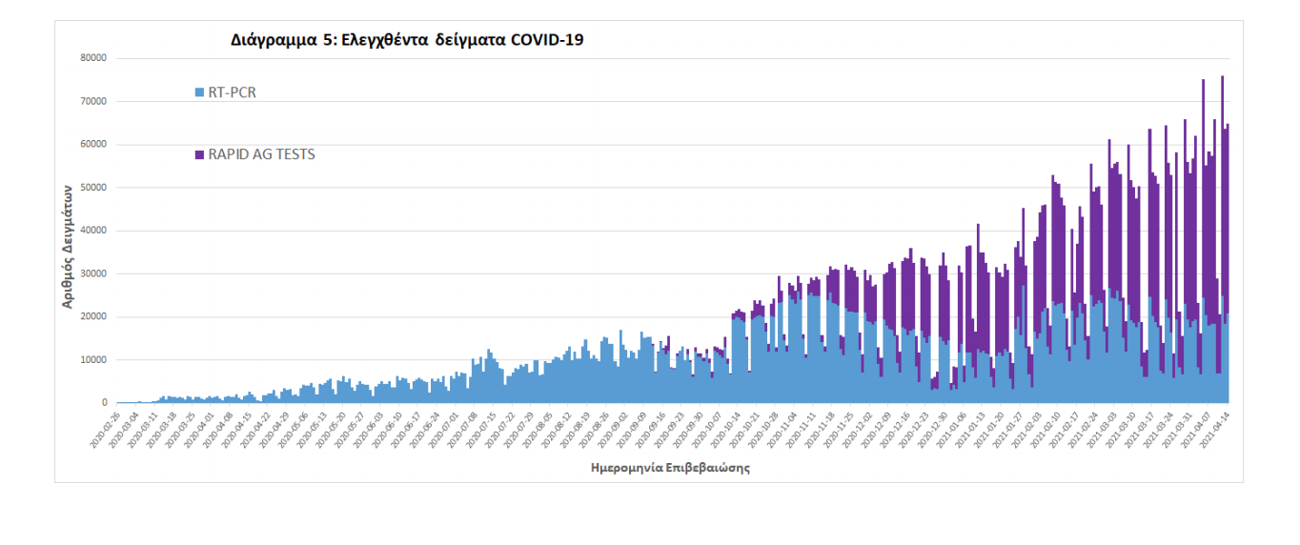Click the 60000 y-axis tick label
1300x545 pixels.
pyautogui.click(x=92, y=145)
